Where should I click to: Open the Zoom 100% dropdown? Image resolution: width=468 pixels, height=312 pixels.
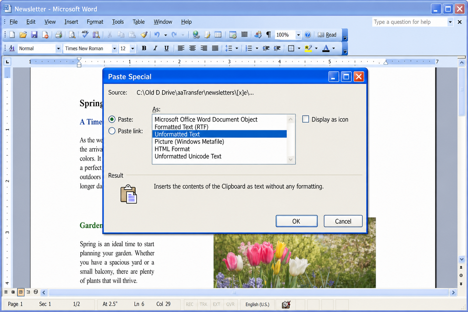click(x=298, y=35)
